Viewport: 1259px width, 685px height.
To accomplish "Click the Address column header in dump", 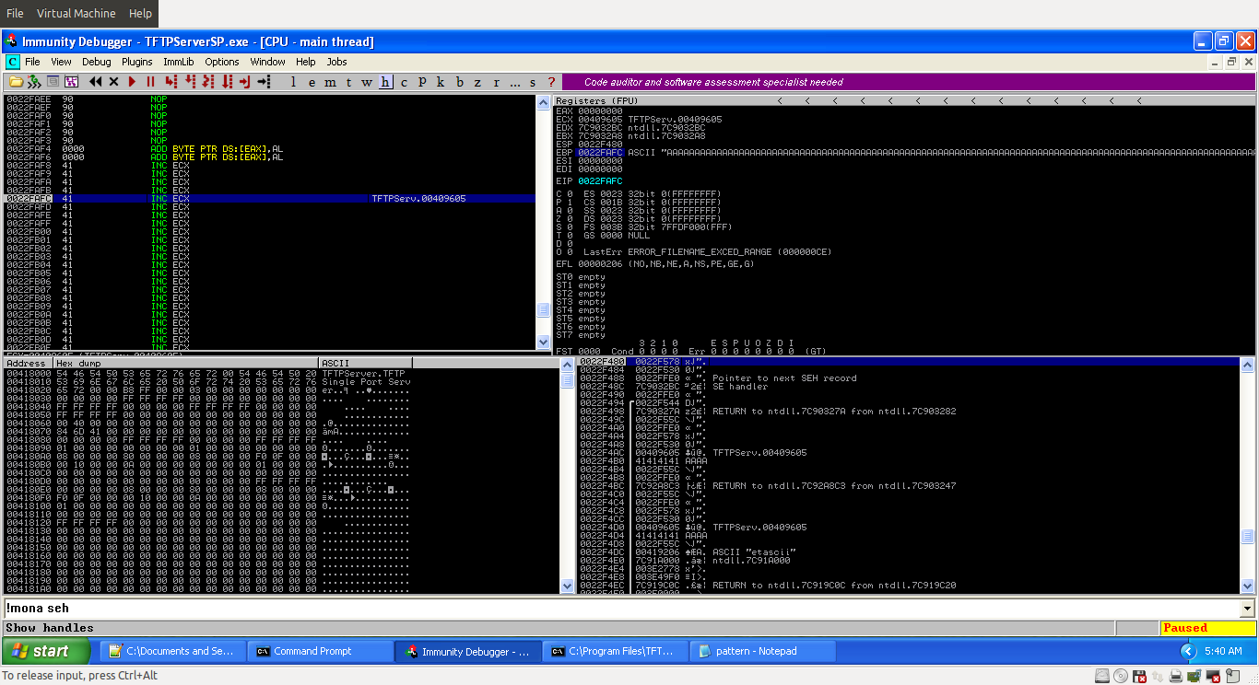I will pos(28,364).
